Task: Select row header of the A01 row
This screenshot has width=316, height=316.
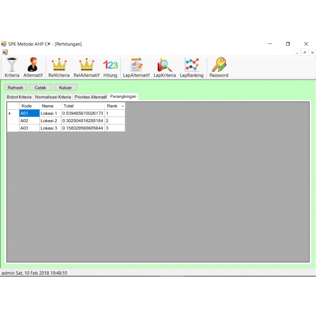Action: pyautogui.click(x=13, y=113)
